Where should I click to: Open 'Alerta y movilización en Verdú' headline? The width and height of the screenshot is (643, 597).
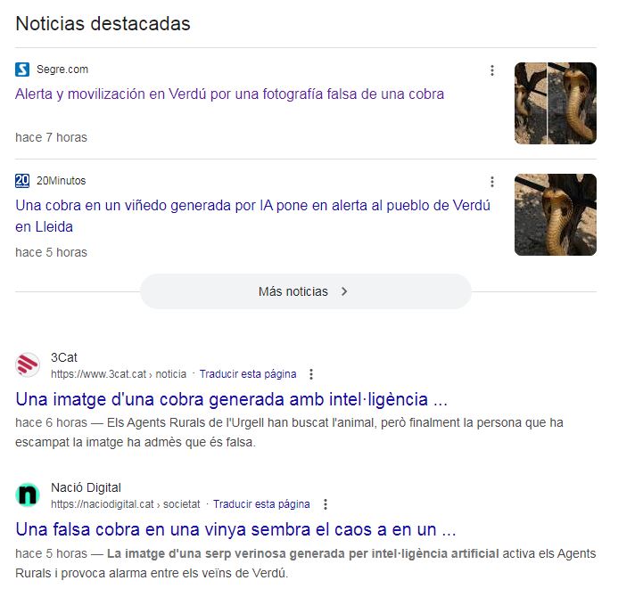coord(230,94)
